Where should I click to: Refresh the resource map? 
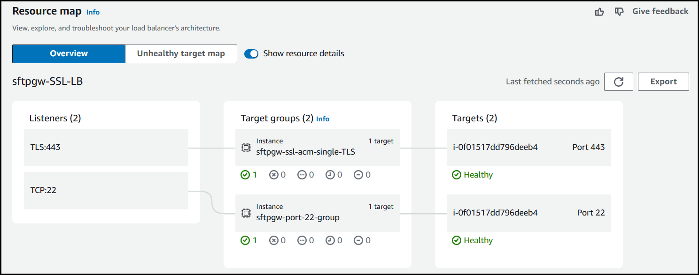click(x=618, y=82)
